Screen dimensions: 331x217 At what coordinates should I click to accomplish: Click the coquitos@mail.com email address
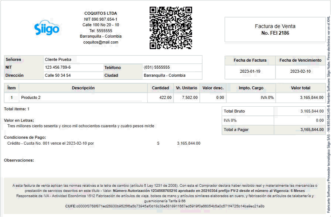coord(100,42)
